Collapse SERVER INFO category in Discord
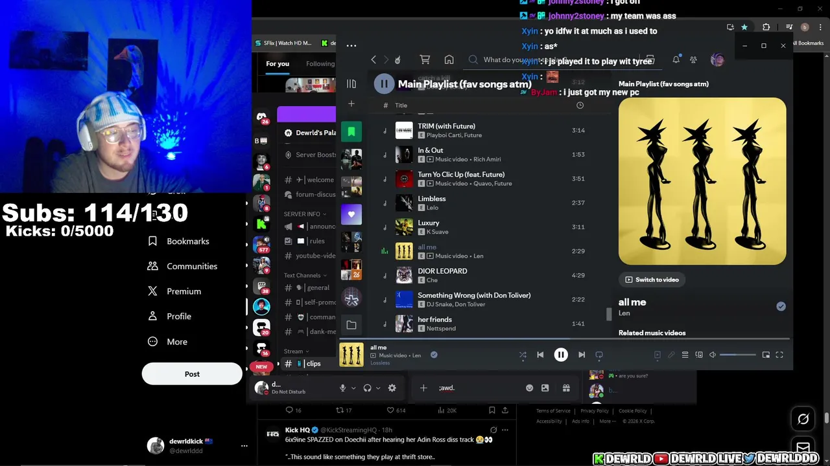This screenshot has height=466, width=830. [305, 214]
